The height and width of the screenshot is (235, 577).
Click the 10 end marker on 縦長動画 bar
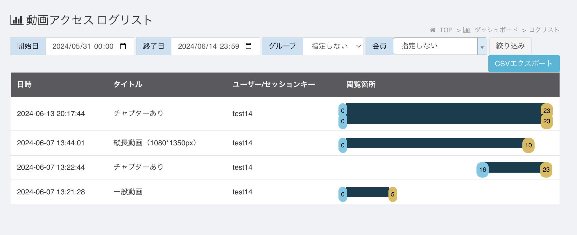pos(528,145)
